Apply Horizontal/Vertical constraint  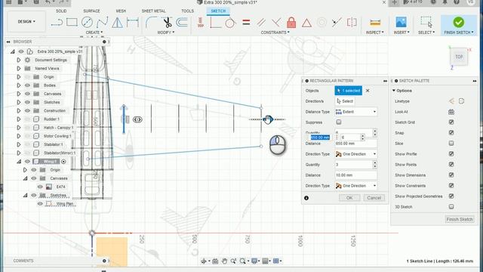pos(201,23)
